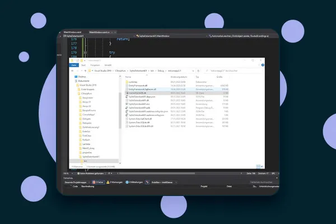The image size is (336, 224).
Task: Select Dokumente in the navigation pane
Action: coord(83,81)
